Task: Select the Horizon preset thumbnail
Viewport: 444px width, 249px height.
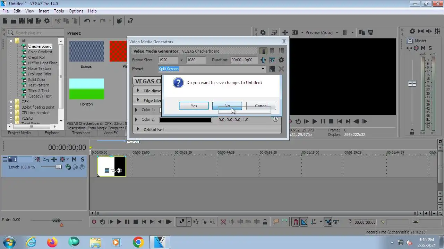Action: (86, 89)
